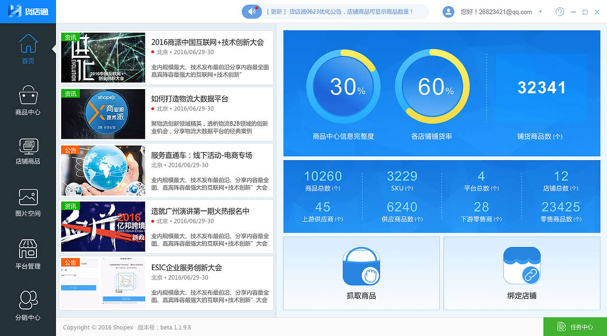Click 店铺商品 sidebar label
Screen dimensions: 607x336
click(x=28, y=161)
